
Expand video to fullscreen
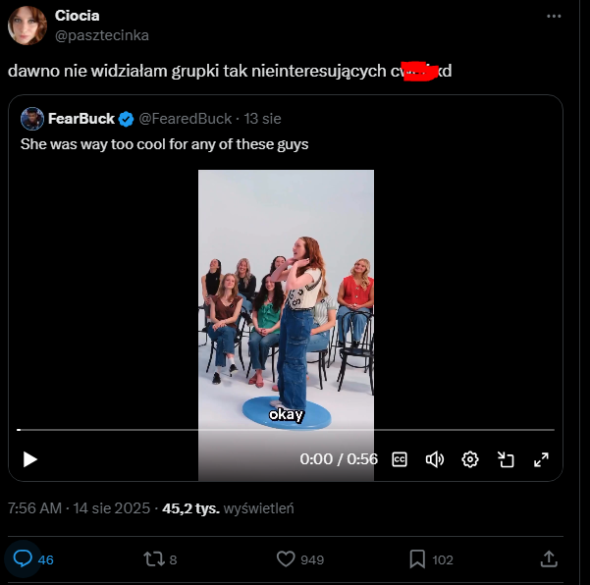coord(540,458)
